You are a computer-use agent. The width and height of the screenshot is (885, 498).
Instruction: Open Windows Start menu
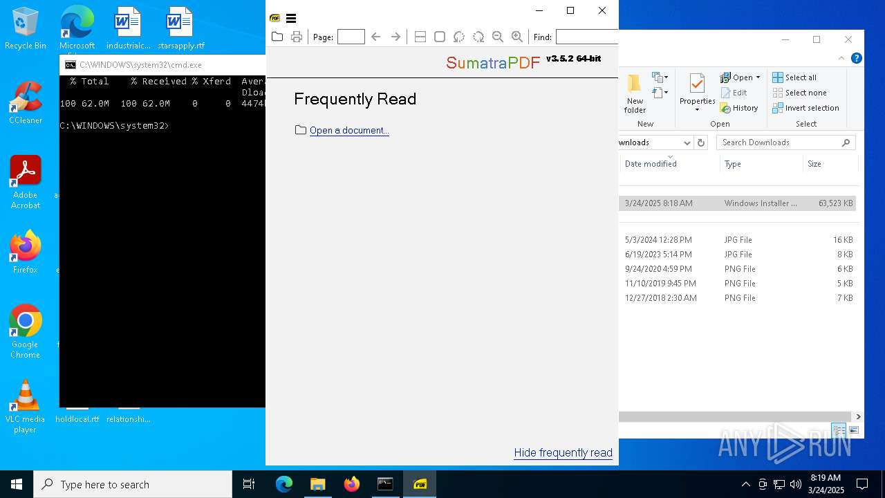[17, 484]
